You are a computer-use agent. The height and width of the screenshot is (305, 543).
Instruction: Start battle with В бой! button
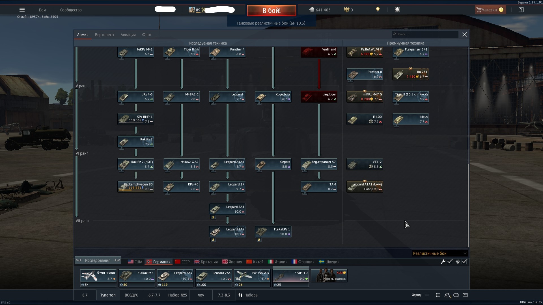click(271, 10)
